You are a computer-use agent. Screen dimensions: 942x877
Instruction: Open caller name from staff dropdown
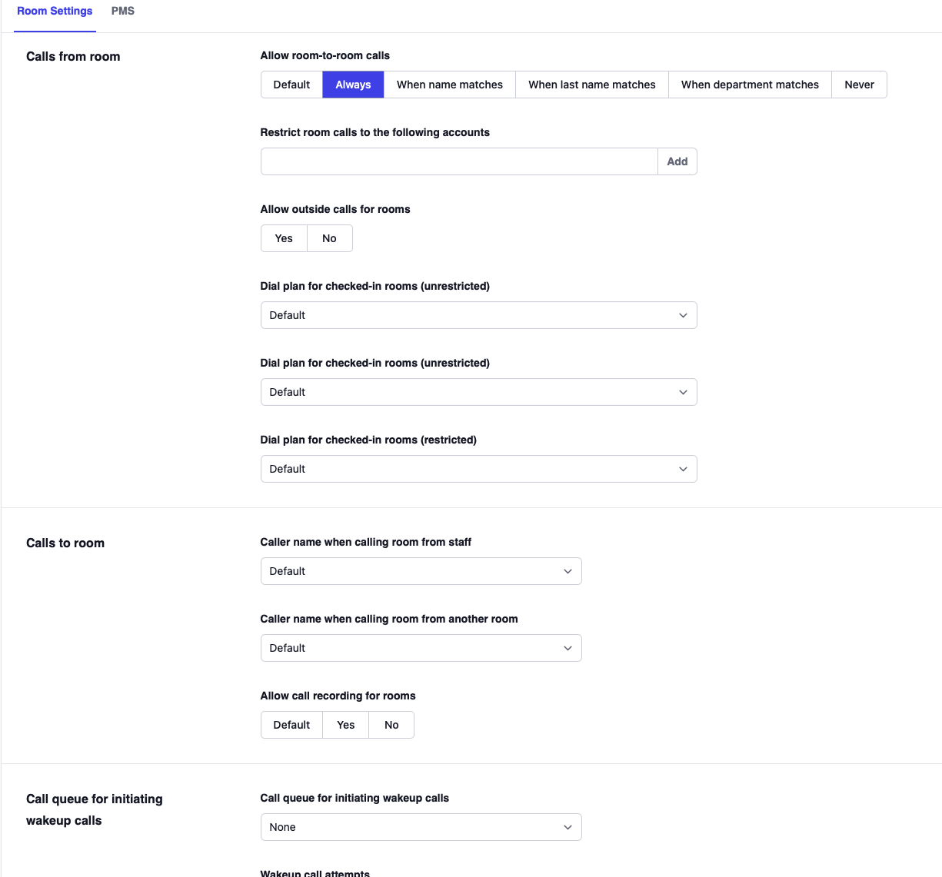pyautogui.click(x=421, y=571)
